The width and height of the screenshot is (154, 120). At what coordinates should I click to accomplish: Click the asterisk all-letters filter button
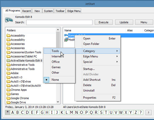[x=8, y=112]
